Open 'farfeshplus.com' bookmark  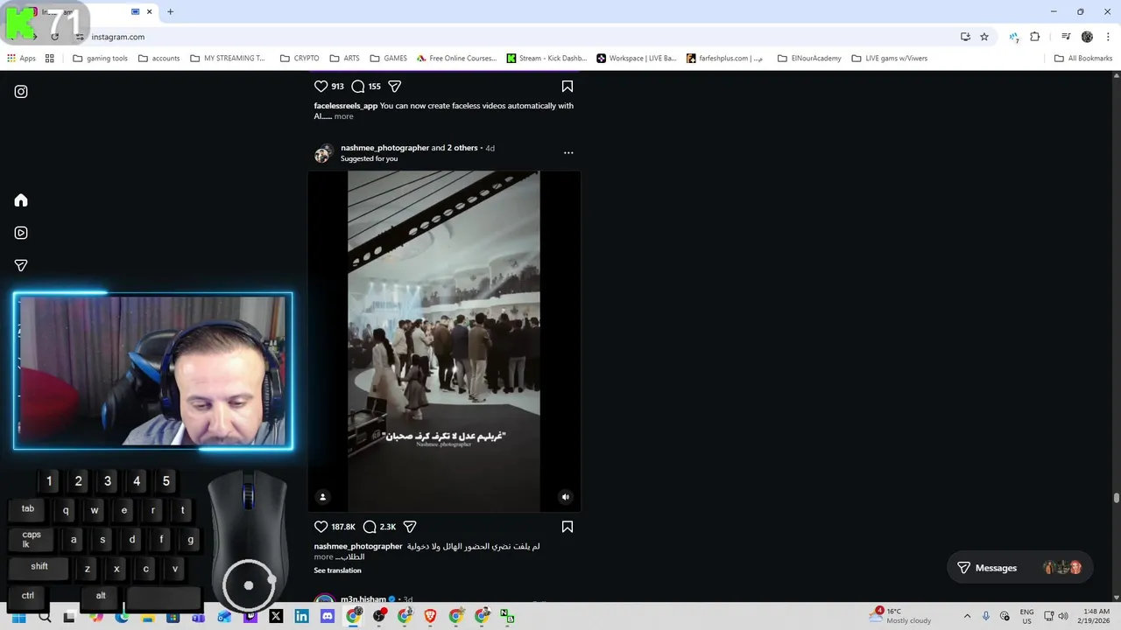tap(724, 59)
